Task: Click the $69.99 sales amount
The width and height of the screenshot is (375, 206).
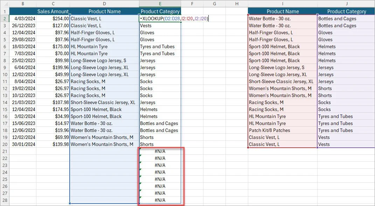Action: [x=53, y=137]
